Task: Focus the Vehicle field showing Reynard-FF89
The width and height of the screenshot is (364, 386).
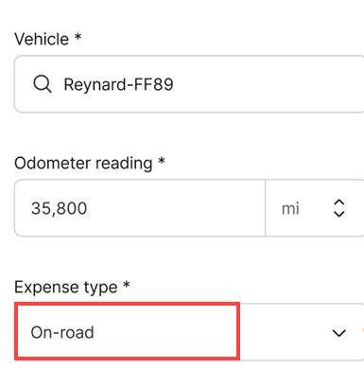Action: coord(189,84)
